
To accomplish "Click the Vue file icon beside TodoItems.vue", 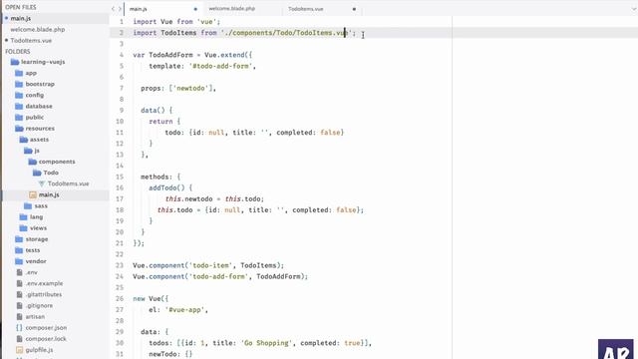I will pyautogui.click(x=42, y=183).
